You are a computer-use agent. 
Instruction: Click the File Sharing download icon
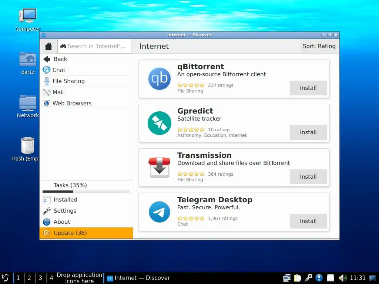click(46, 81)
